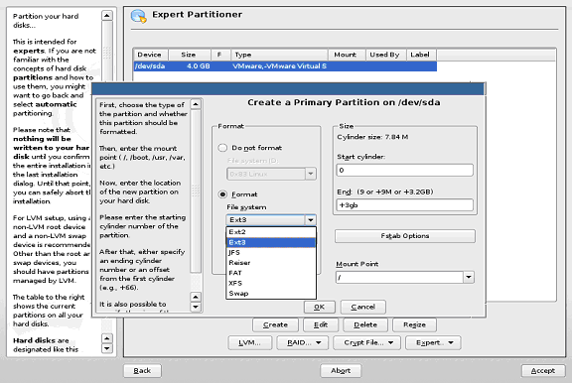The height and width of the screenshot is (384, 573).
Task: Click the VMware Virtual S type cell
Action: (x=280, y=66)
